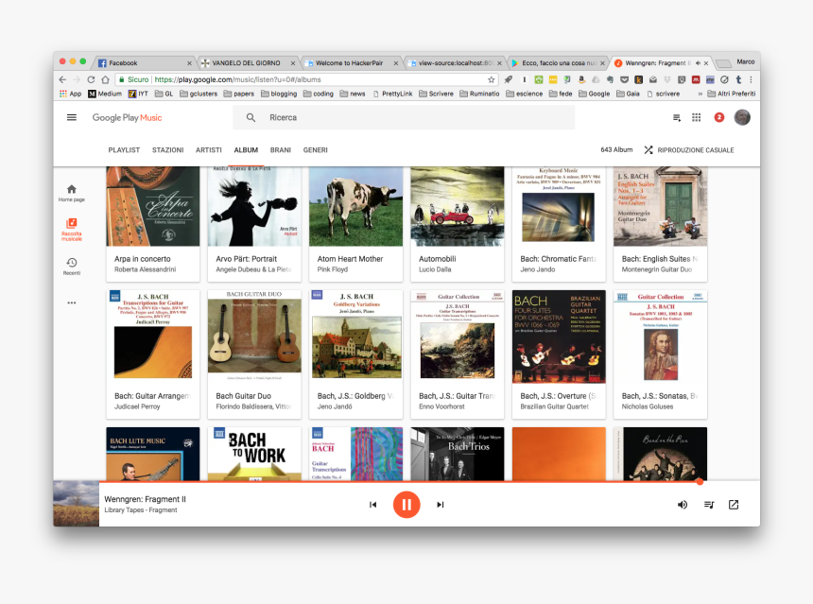
Task: Open the Ruminatio bookmarks folder
Action: (x=479, y=94)
